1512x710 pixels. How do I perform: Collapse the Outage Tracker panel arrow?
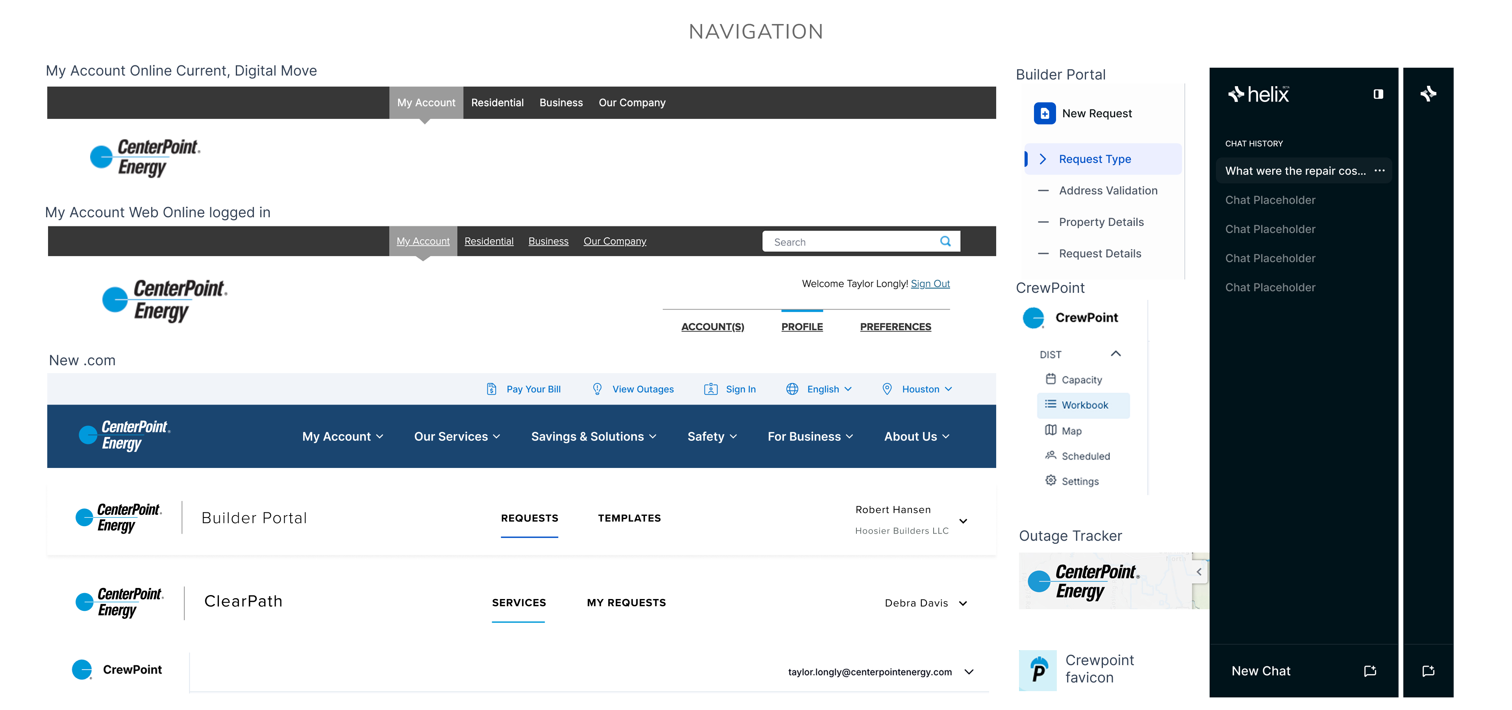tap(1199, 571)
